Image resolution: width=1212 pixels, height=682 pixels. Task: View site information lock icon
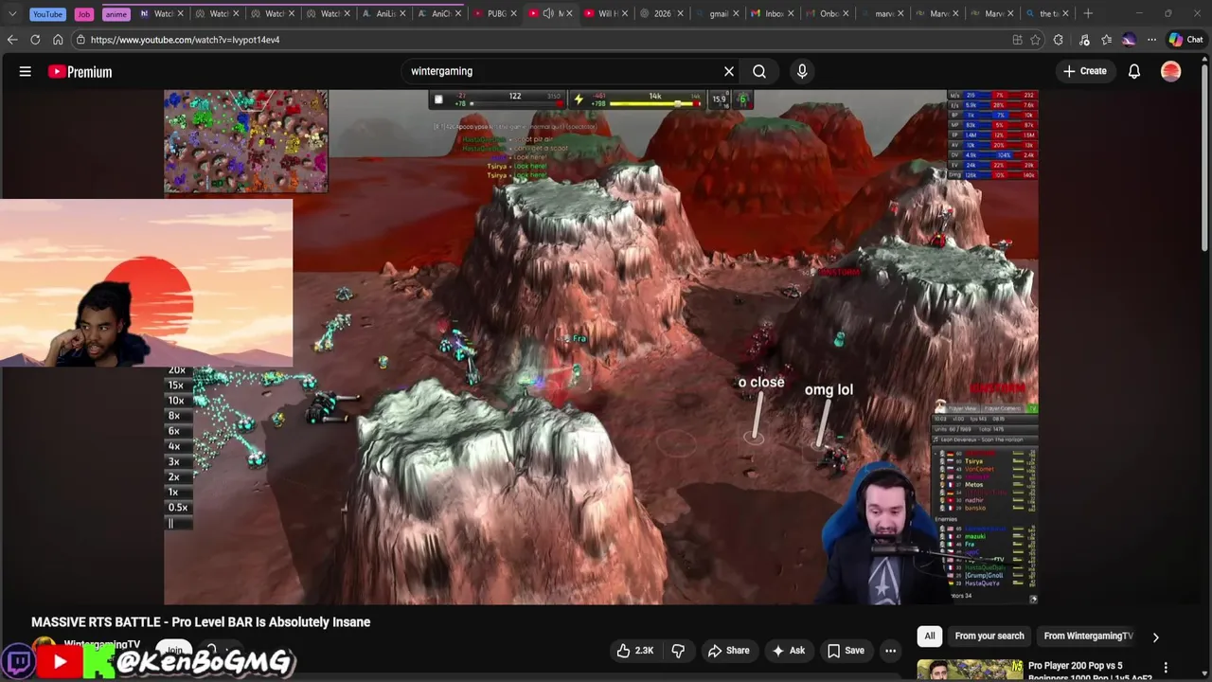pyautogui.click(x=81, y=40)
